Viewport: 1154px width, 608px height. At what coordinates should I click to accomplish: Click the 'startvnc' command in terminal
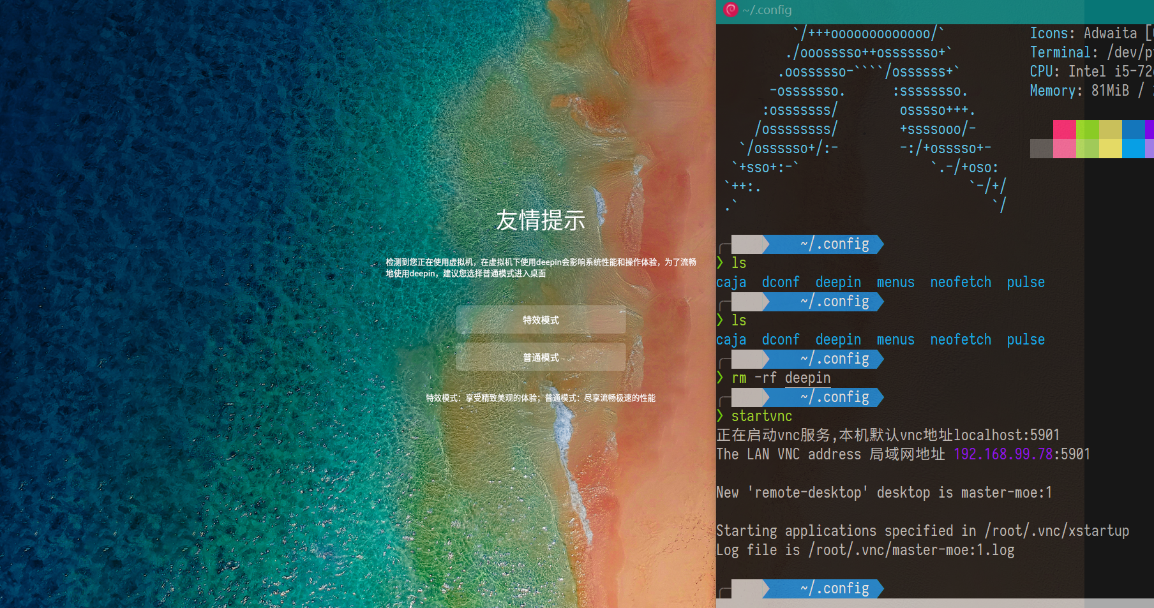[761, 416]
